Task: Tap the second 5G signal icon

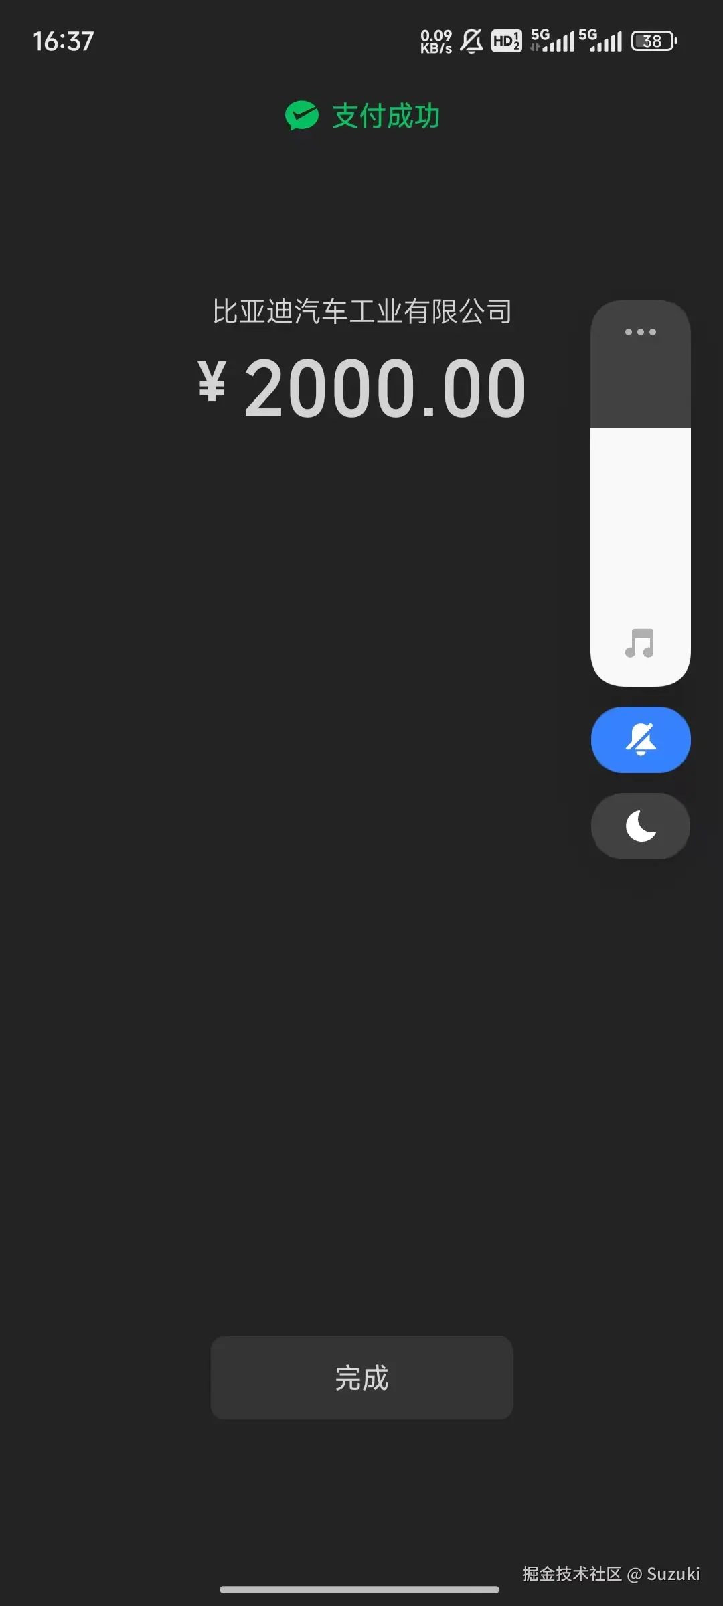Action: click(600, 41)
